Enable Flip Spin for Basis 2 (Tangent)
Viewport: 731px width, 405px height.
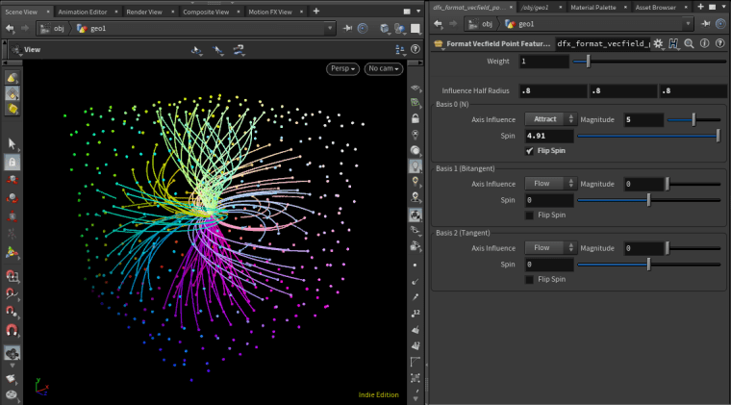531,279
